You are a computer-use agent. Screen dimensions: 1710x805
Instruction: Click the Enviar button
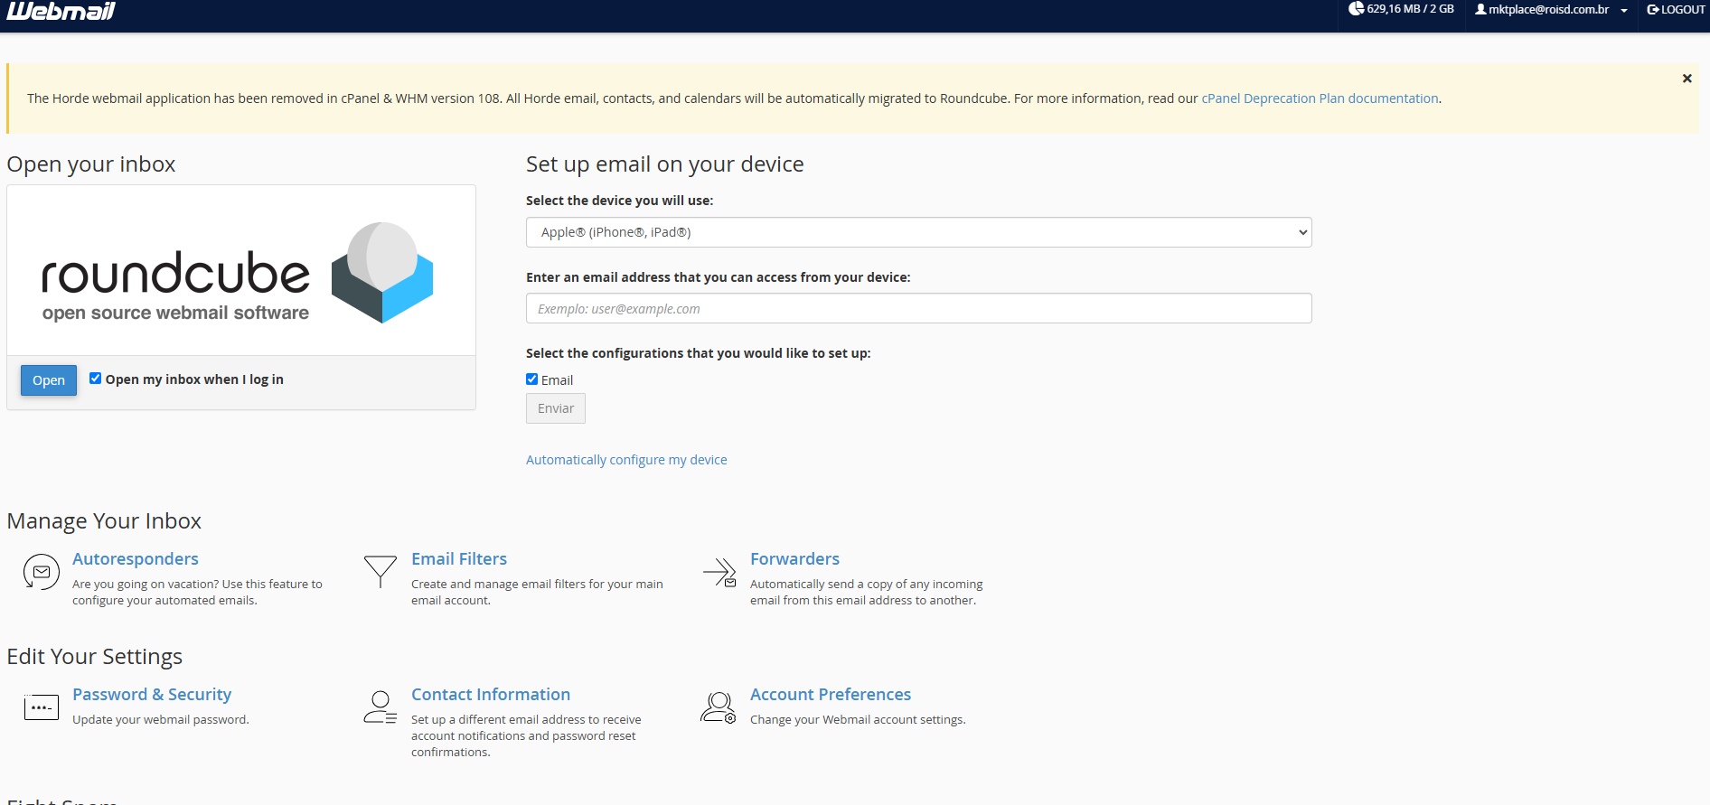[556, 408]
